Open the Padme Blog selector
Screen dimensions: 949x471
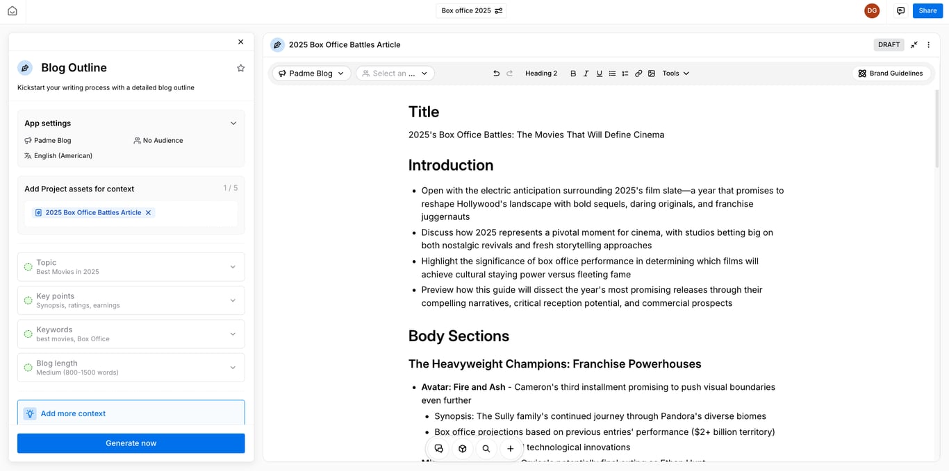pyautogui.click(x=311, y=73)
